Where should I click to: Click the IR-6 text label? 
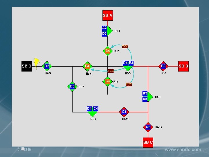163,73
